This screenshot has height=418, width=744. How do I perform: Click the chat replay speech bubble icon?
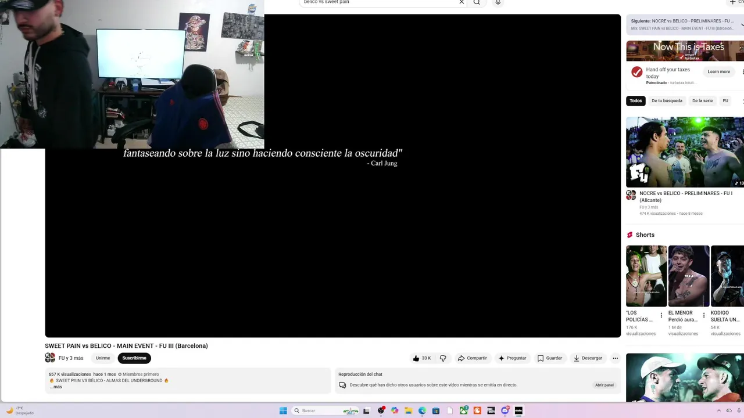pos(342,385)
